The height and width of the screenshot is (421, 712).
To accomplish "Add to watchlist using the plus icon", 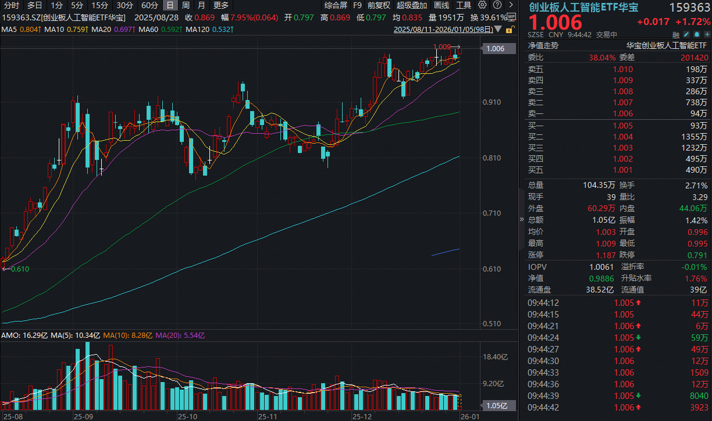I will tap(707, 34).
